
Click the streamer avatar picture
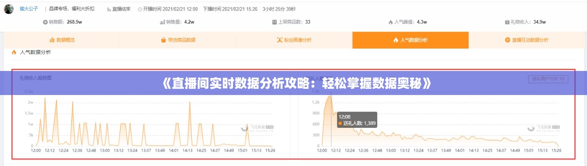[9, 9]
